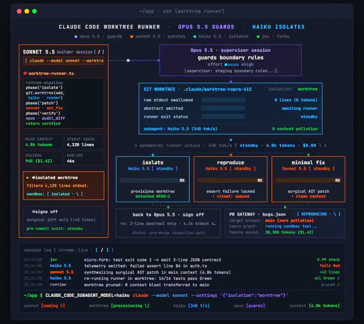Click worktree [provisioning] in the status bar

click(x=119, y=306)
